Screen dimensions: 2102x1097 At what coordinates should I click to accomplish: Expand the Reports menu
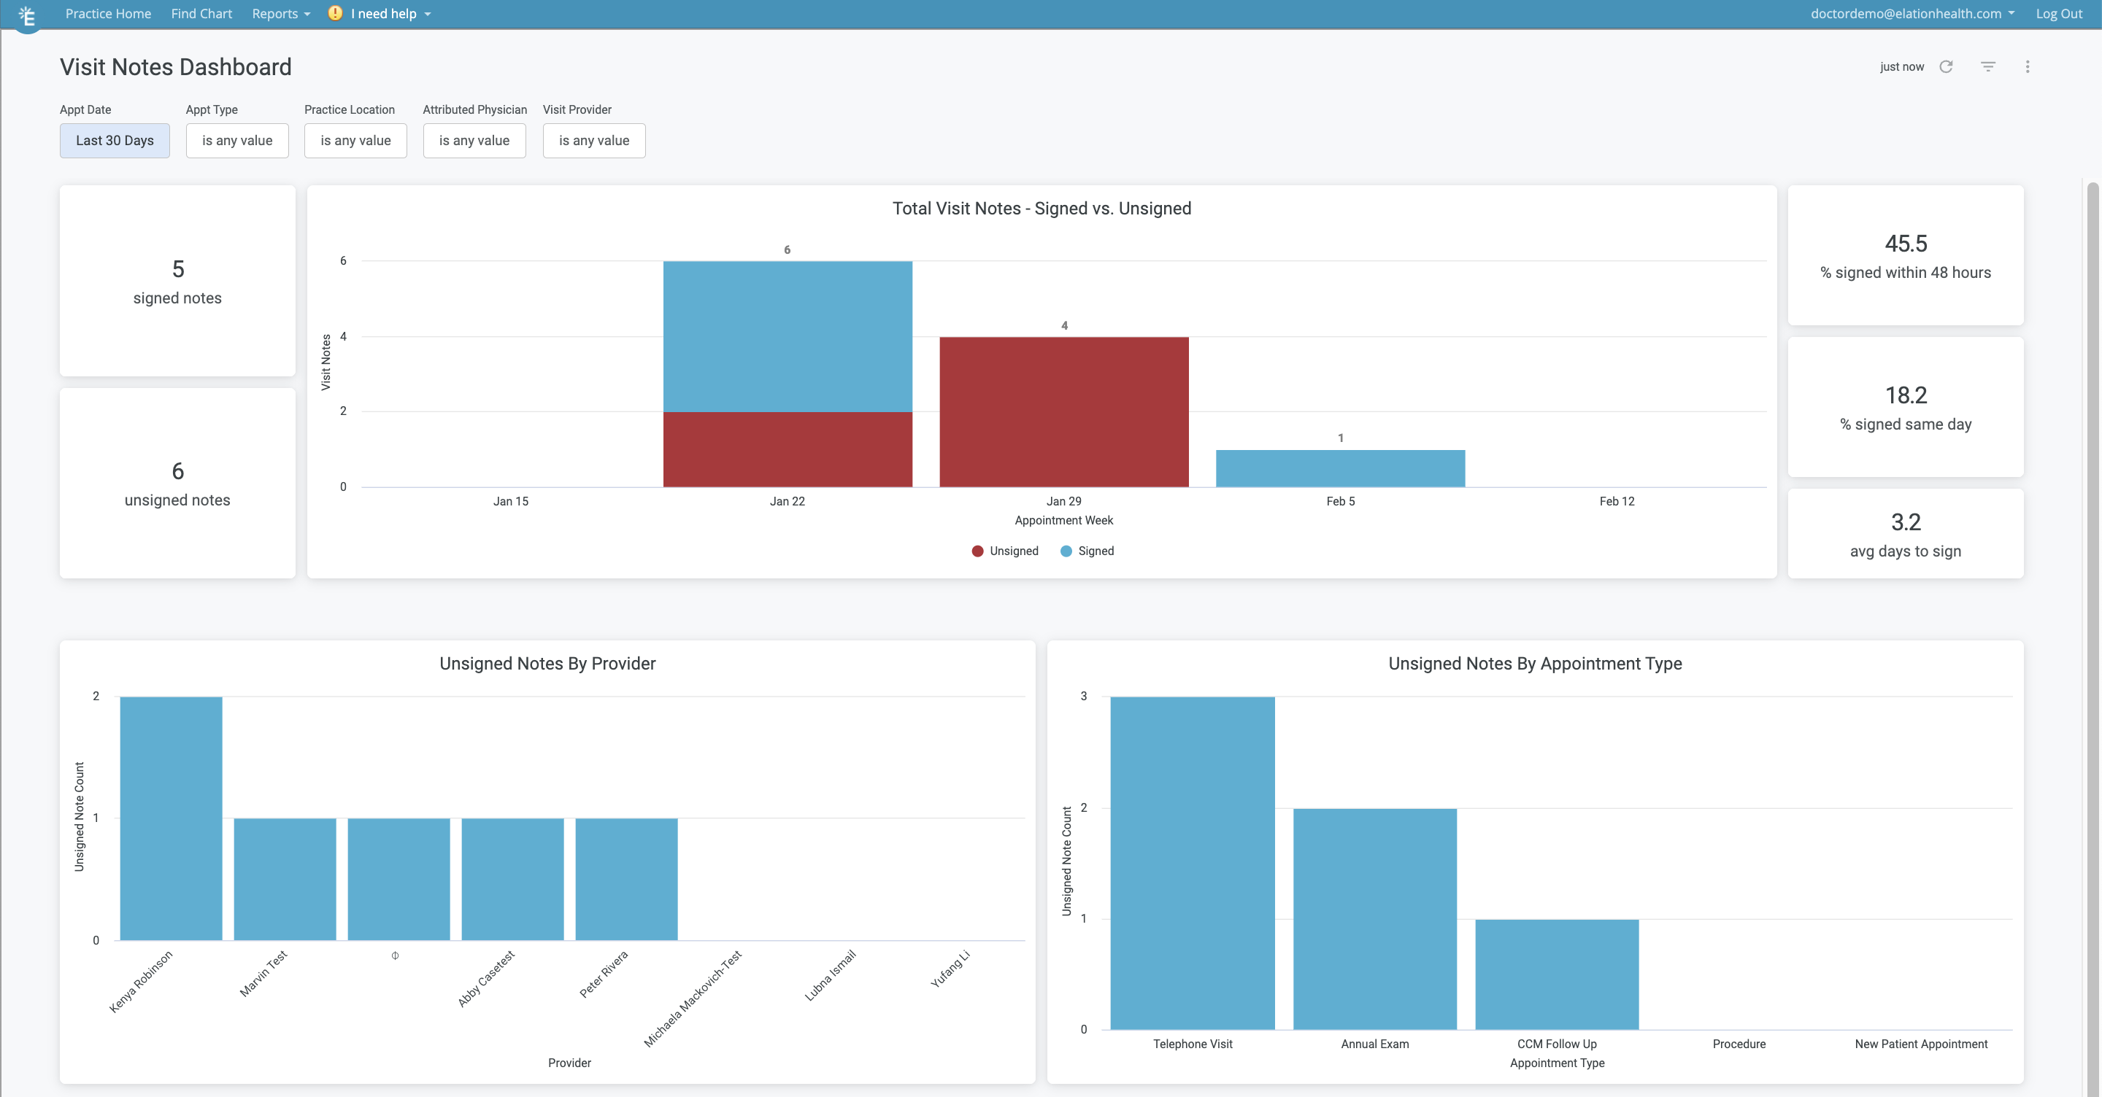pyautogui.click(x=280, y=13)
